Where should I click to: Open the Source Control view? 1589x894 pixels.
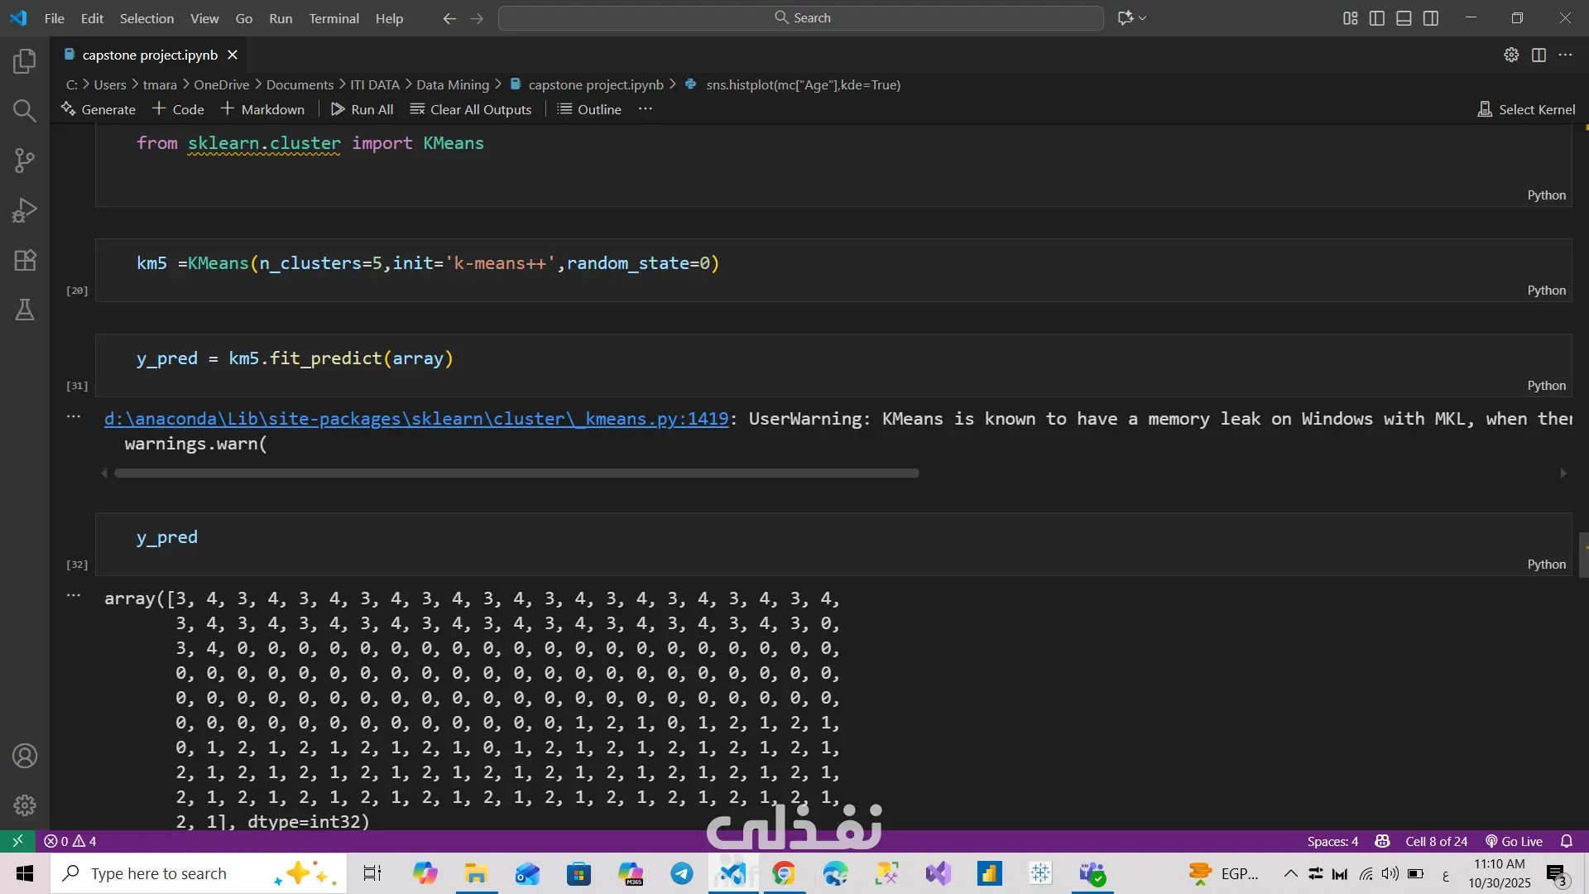(25, 161)
